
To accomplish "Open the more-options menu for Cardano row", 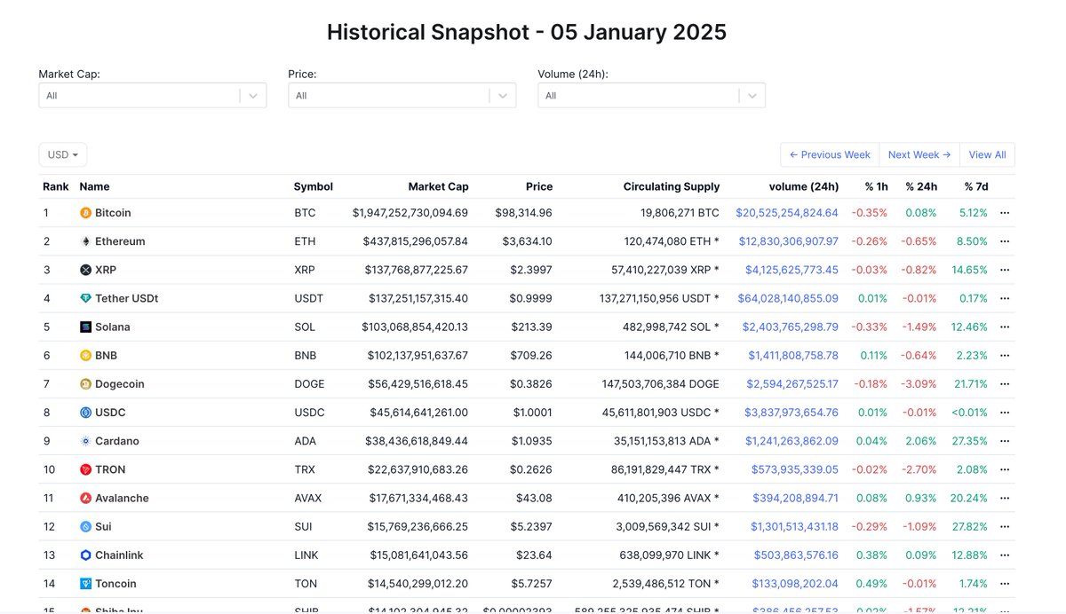I will pos(1005,441).
